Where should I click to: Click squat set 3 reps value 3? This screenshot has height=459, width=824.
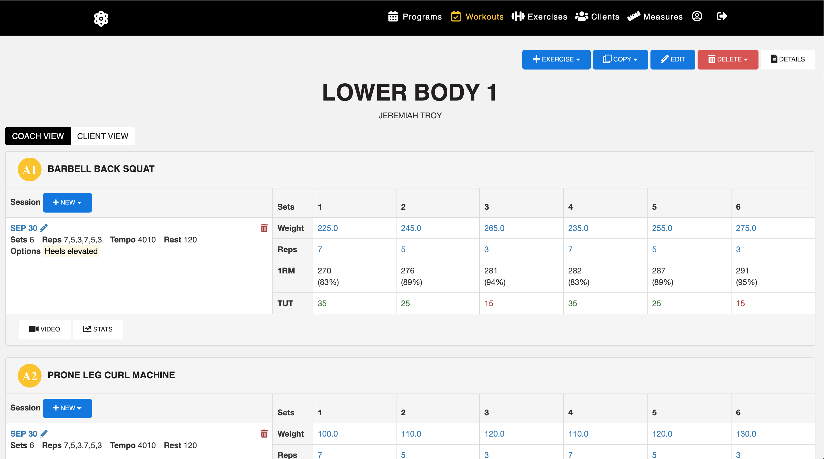486,249
